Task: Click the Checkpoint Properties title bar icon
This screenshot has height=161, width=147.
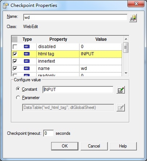Action: pos(6,5)
